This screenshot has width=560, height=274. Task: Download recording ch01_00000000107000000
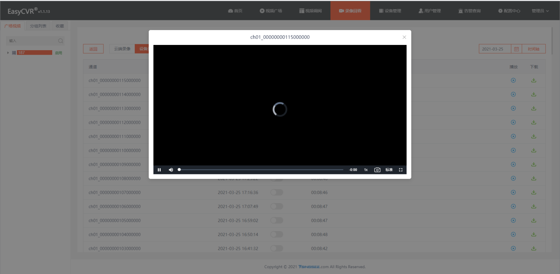coord(534,192)
